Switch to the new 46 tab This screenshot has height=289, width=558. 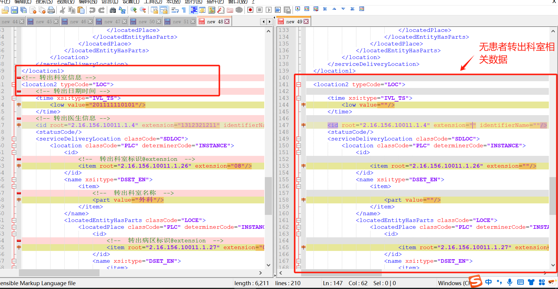pos(78,22)
